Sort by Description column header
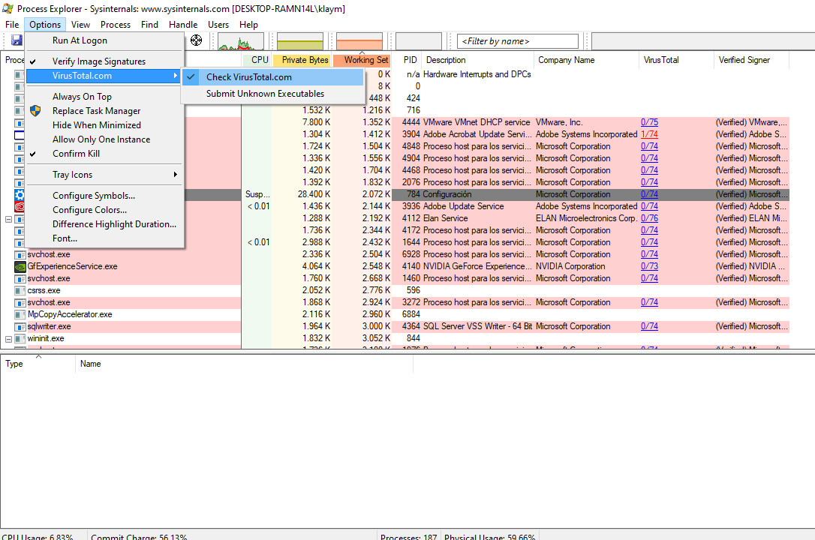The width and height of the screenshot is (815, 540). pos(478,60)
